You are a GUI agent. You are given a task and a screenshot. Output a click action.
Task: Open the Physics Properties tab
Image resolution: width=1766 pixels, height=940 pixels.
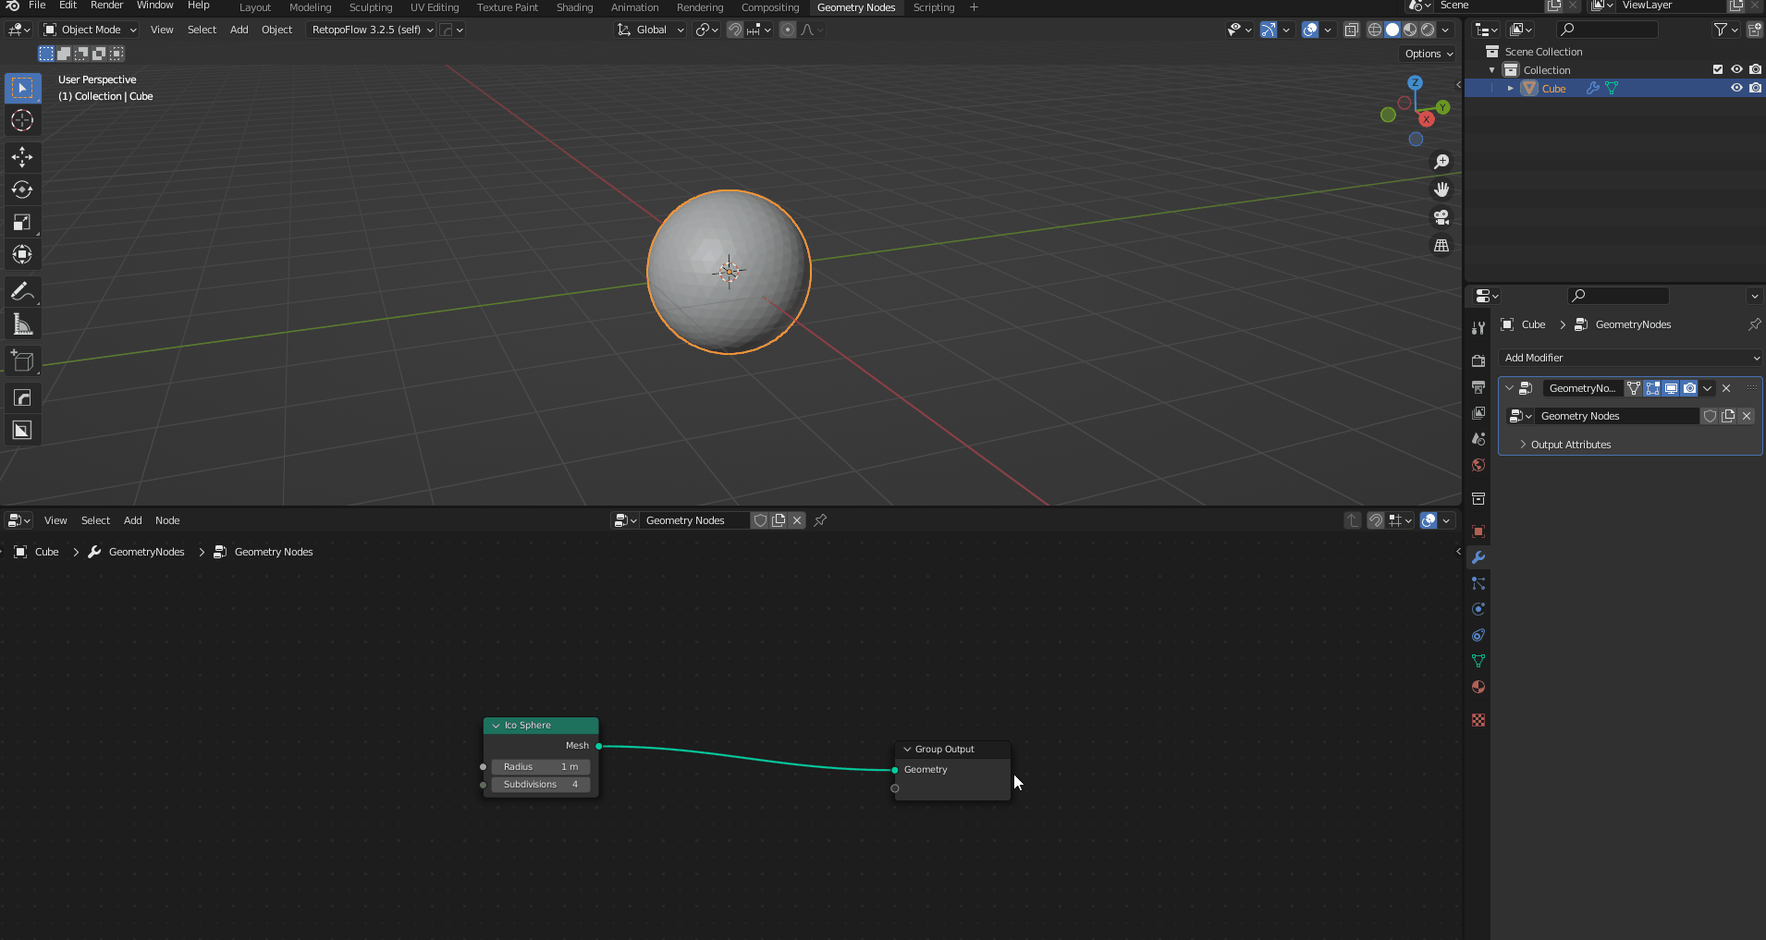click(1478, 609)
